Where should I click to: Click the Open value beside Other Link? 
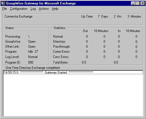click(32, 47)
